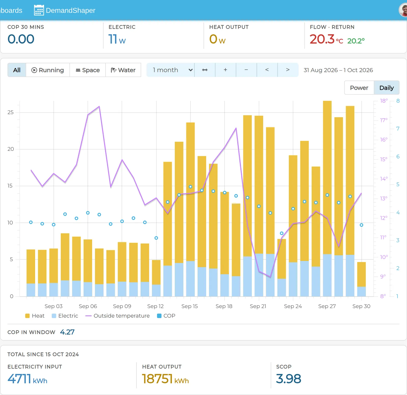Click the return temperature 20.2°
Screen dimensions: 407x395
[x=356, y=41]
